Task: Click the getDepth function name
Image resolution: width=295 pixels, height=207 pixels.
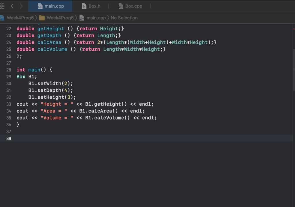Action: point(49,35)
